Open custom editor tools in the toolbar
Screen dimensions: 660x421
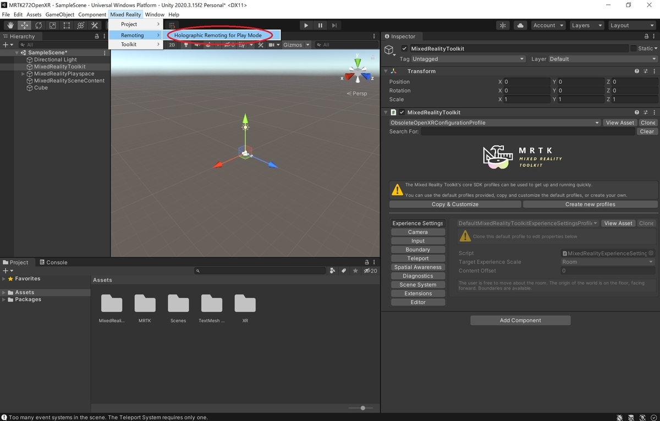[x=95, y=25]
